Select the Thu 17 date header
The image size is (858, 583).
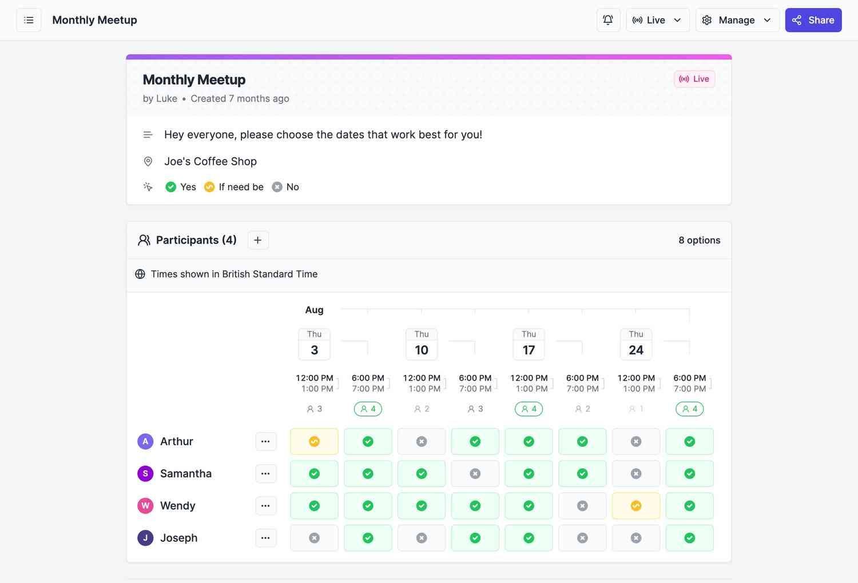[529, 344]
